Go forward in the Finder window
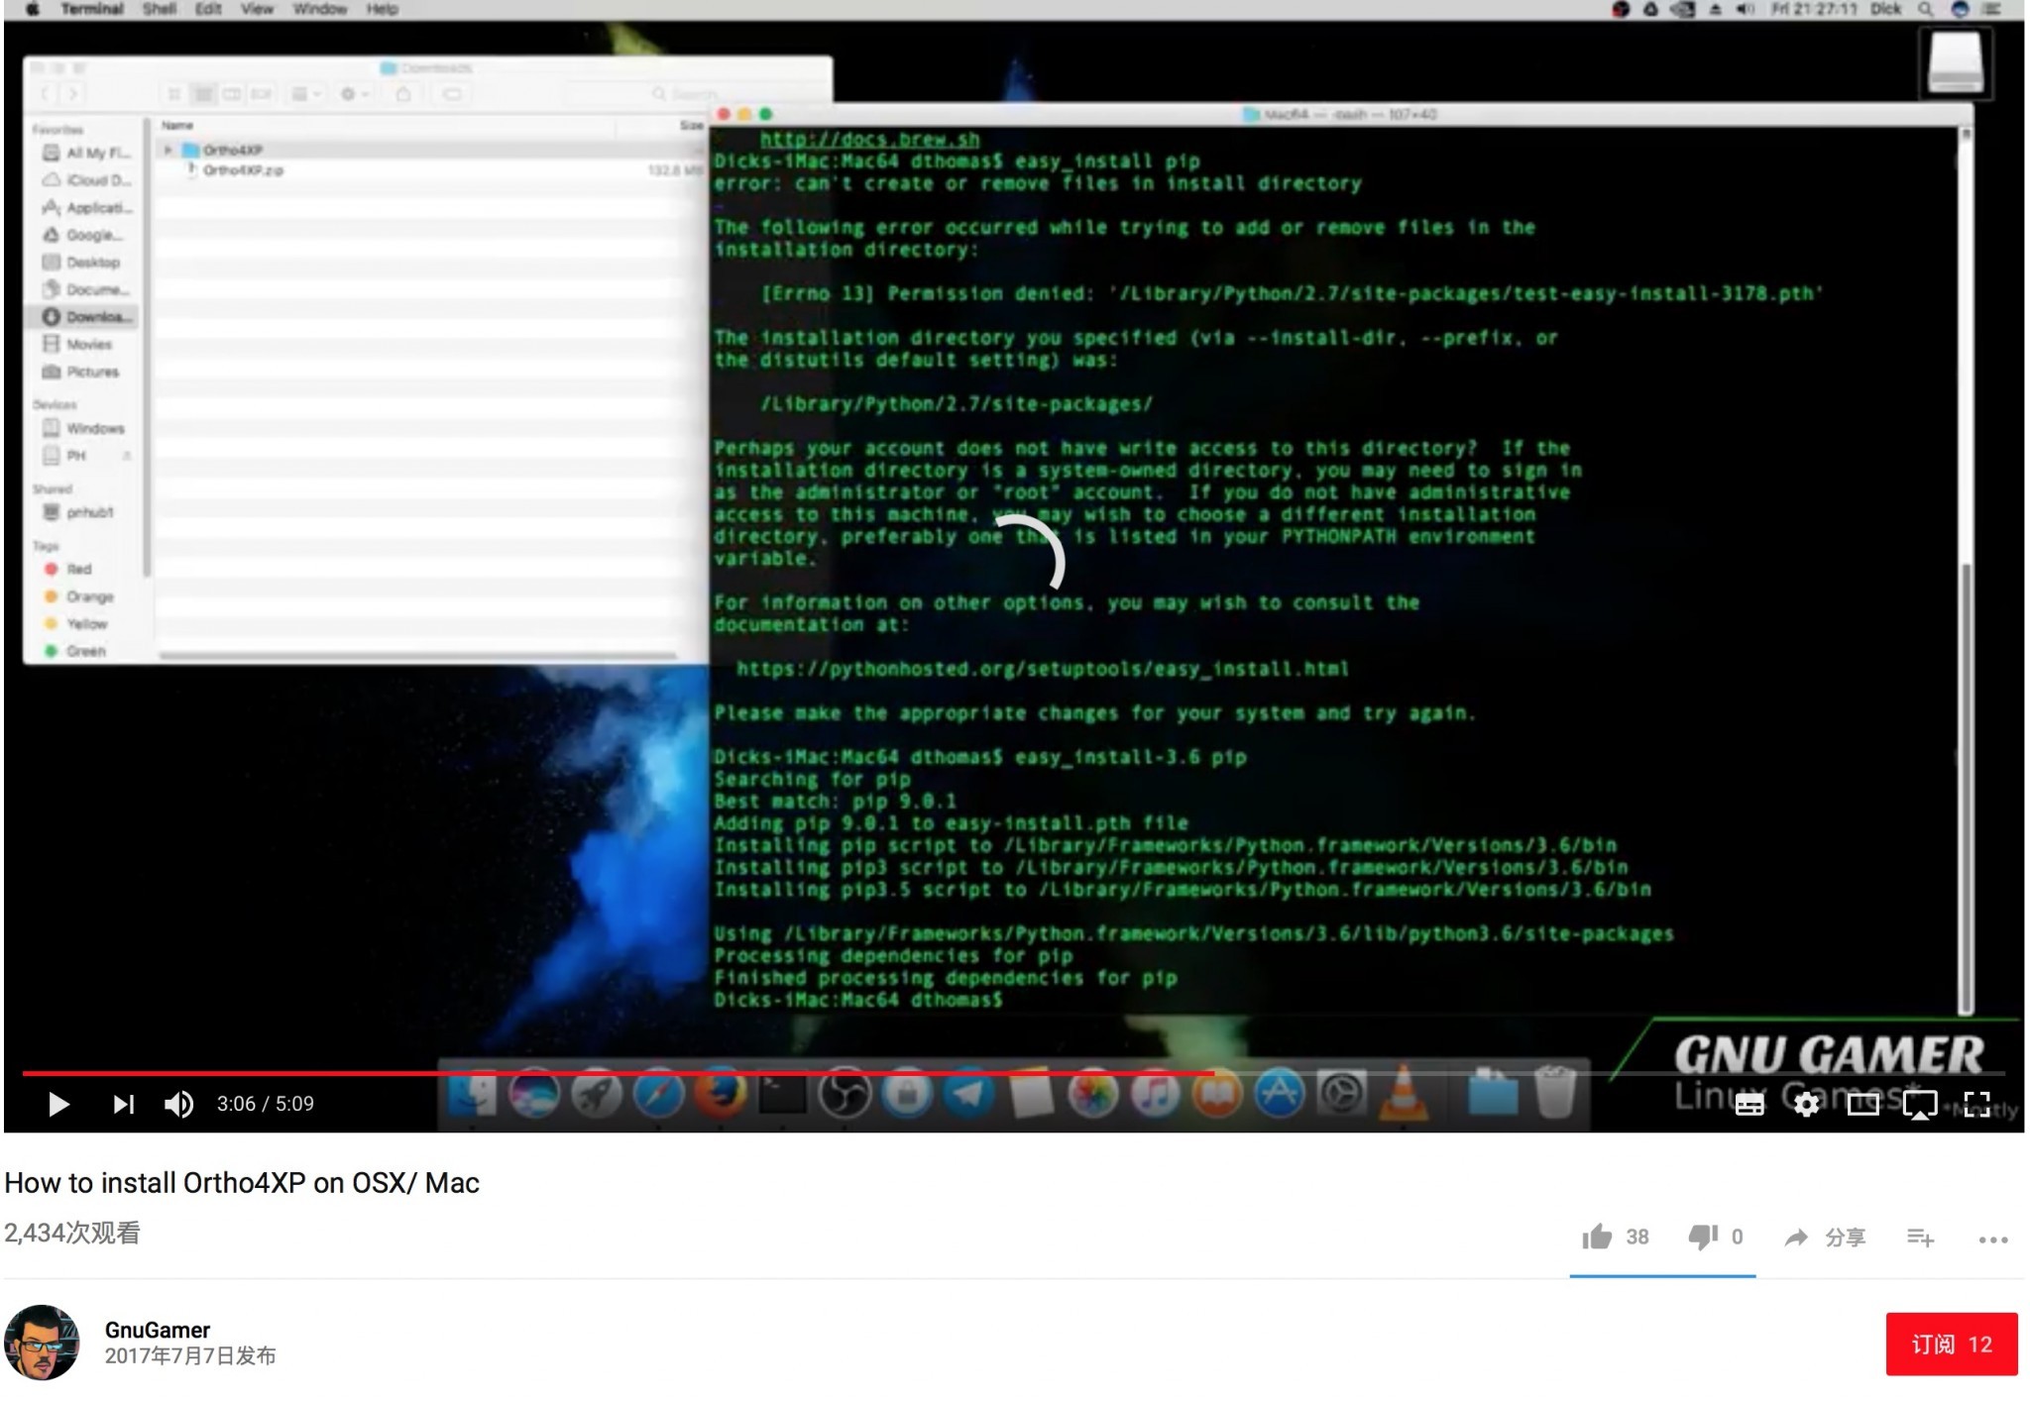The width and height of the screenshot is (2030, 1401). (72, 94)
